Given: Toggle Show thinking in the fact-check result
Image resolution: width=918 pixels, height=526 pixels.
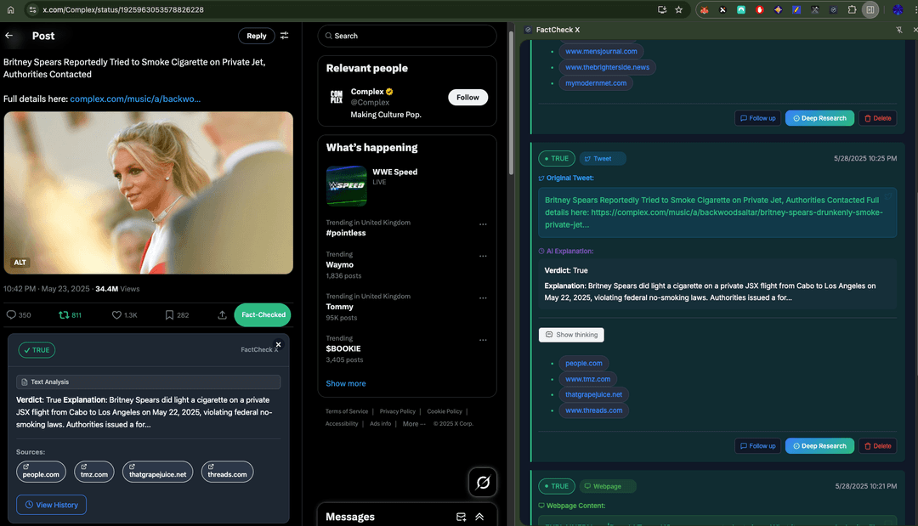Looking at the screenshot, I should pyautogui.click(x=571, y=335).
